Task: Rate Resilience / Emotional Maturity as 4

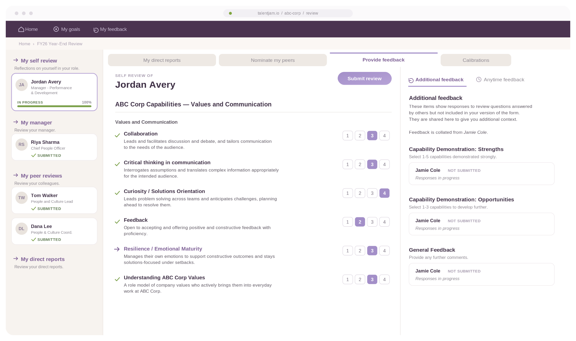Action: pos(384,251)
